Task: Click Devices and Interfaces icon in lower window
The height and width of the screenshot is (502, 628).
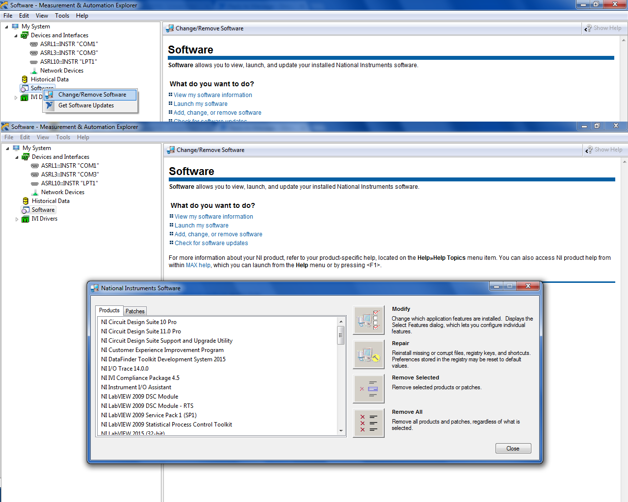Action: point(26,157)
